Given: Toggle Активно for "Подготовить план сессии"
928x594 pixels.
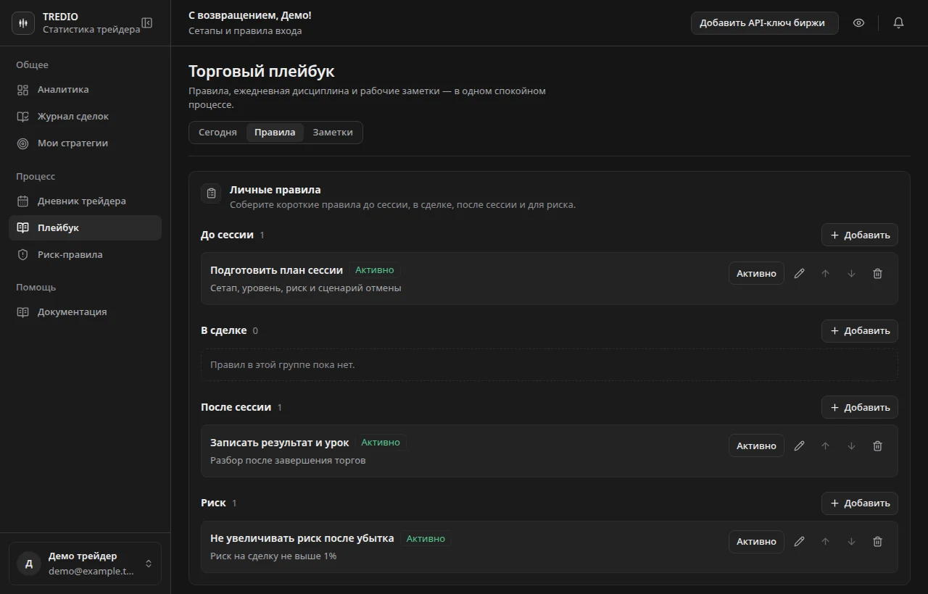Looking at the screenshot, I should tap(756, 274).
